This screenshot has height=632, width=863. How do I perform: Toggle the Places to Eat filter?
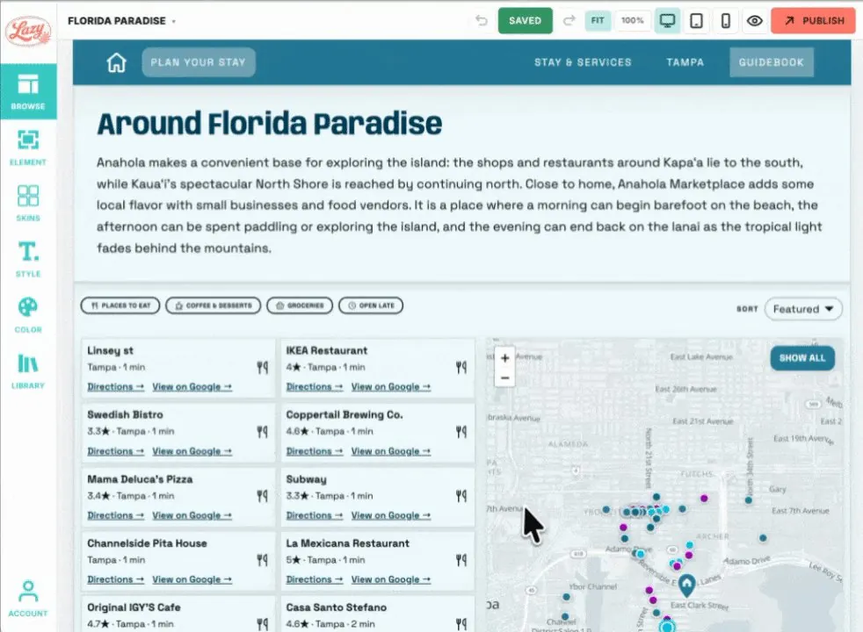(x=120, y=305)
